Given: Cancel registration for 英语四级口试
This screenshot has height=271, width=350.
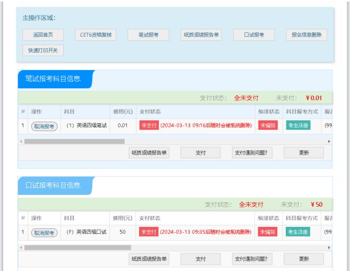Looking at the screenshot, I should click(x=44, y=233).
